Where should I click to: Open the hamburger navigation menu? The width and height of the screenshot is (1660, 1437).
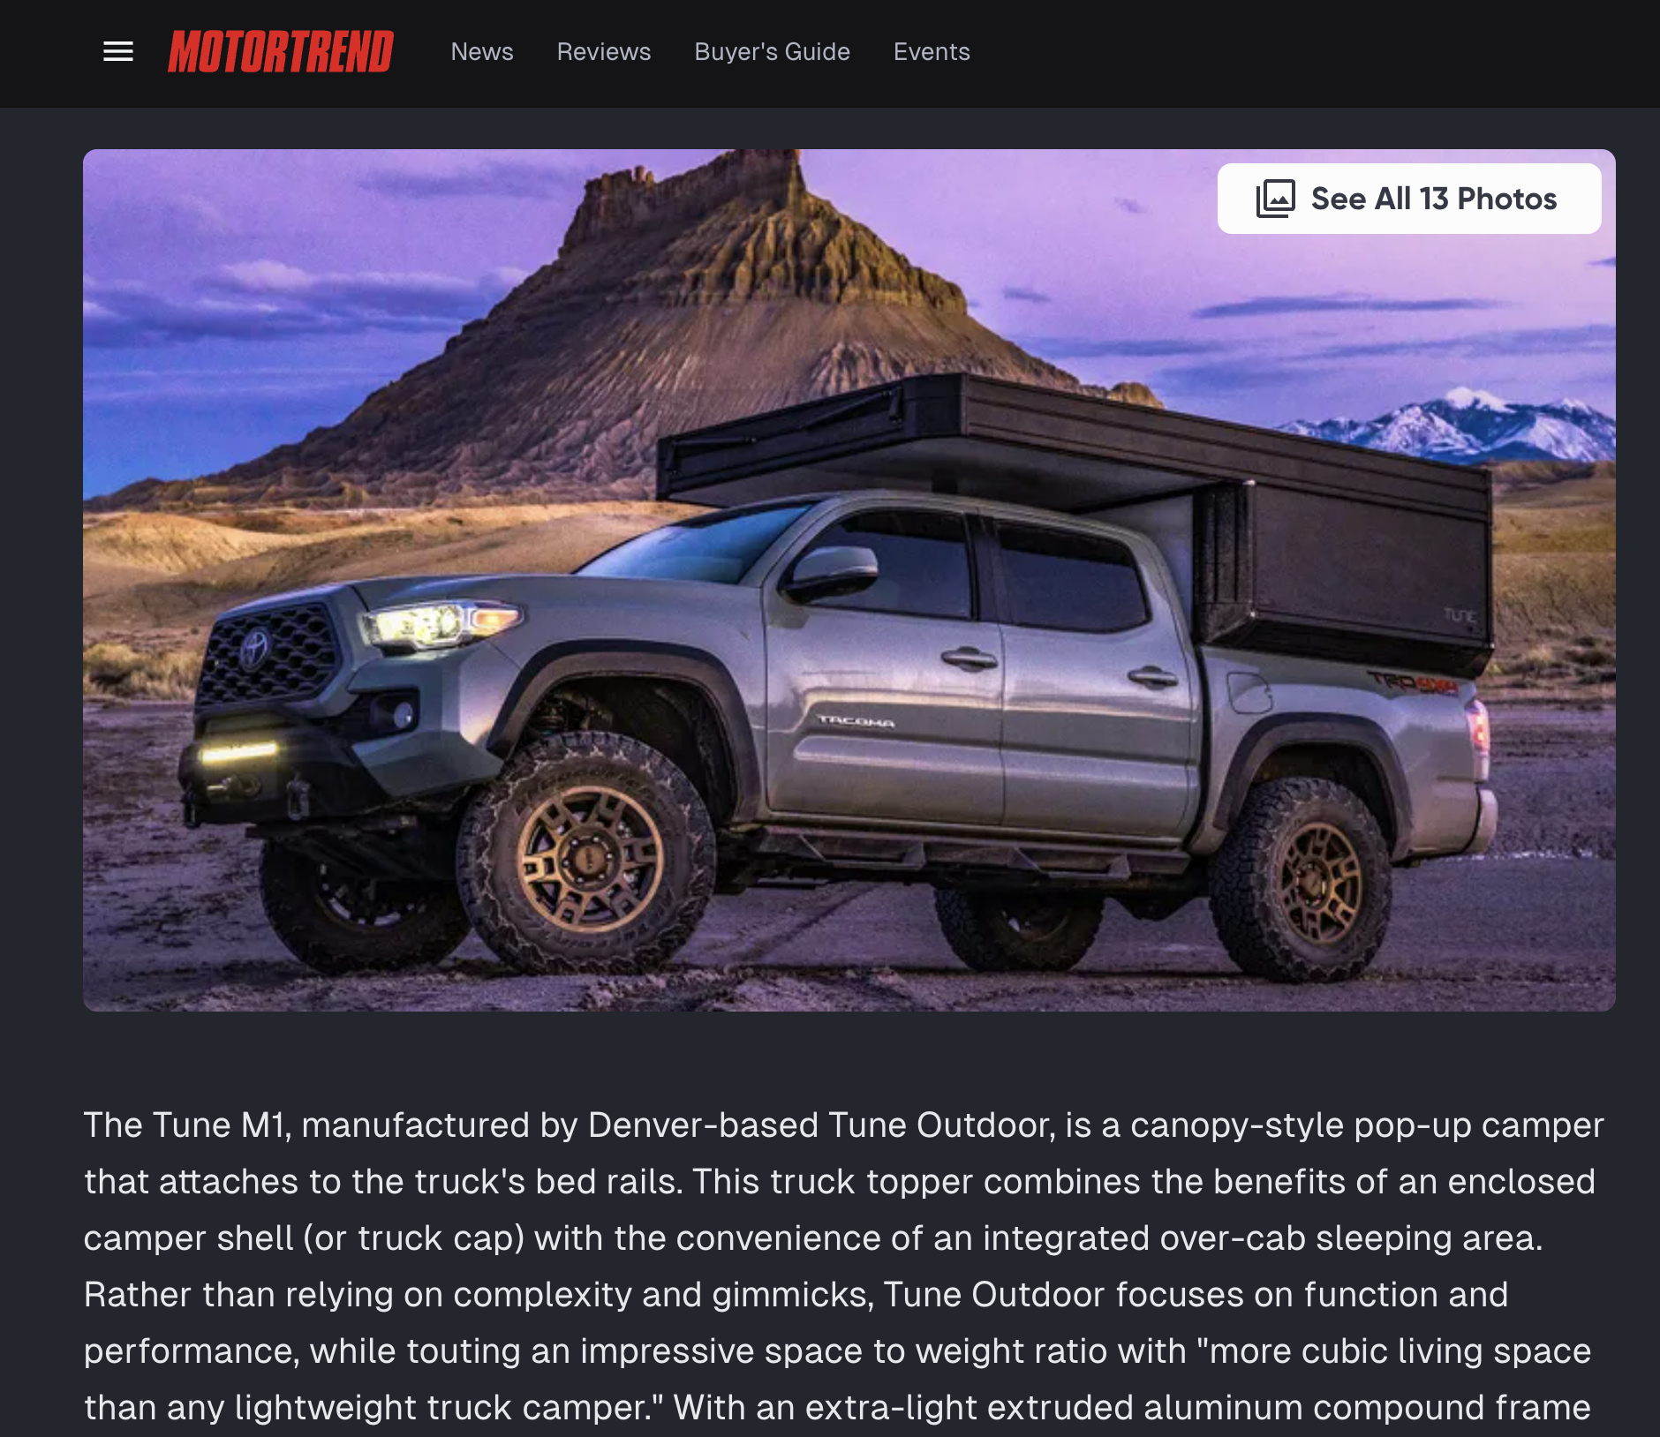coord(118,52)
